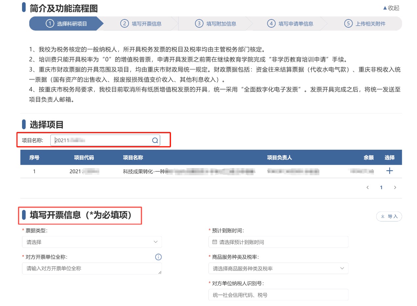Click the plus icon to select project row

(x=389, y=171)
